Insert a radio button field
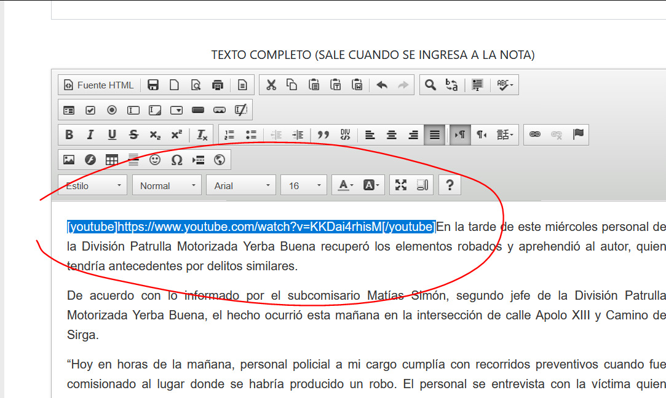The image size is (666, 398). point(112,111)
